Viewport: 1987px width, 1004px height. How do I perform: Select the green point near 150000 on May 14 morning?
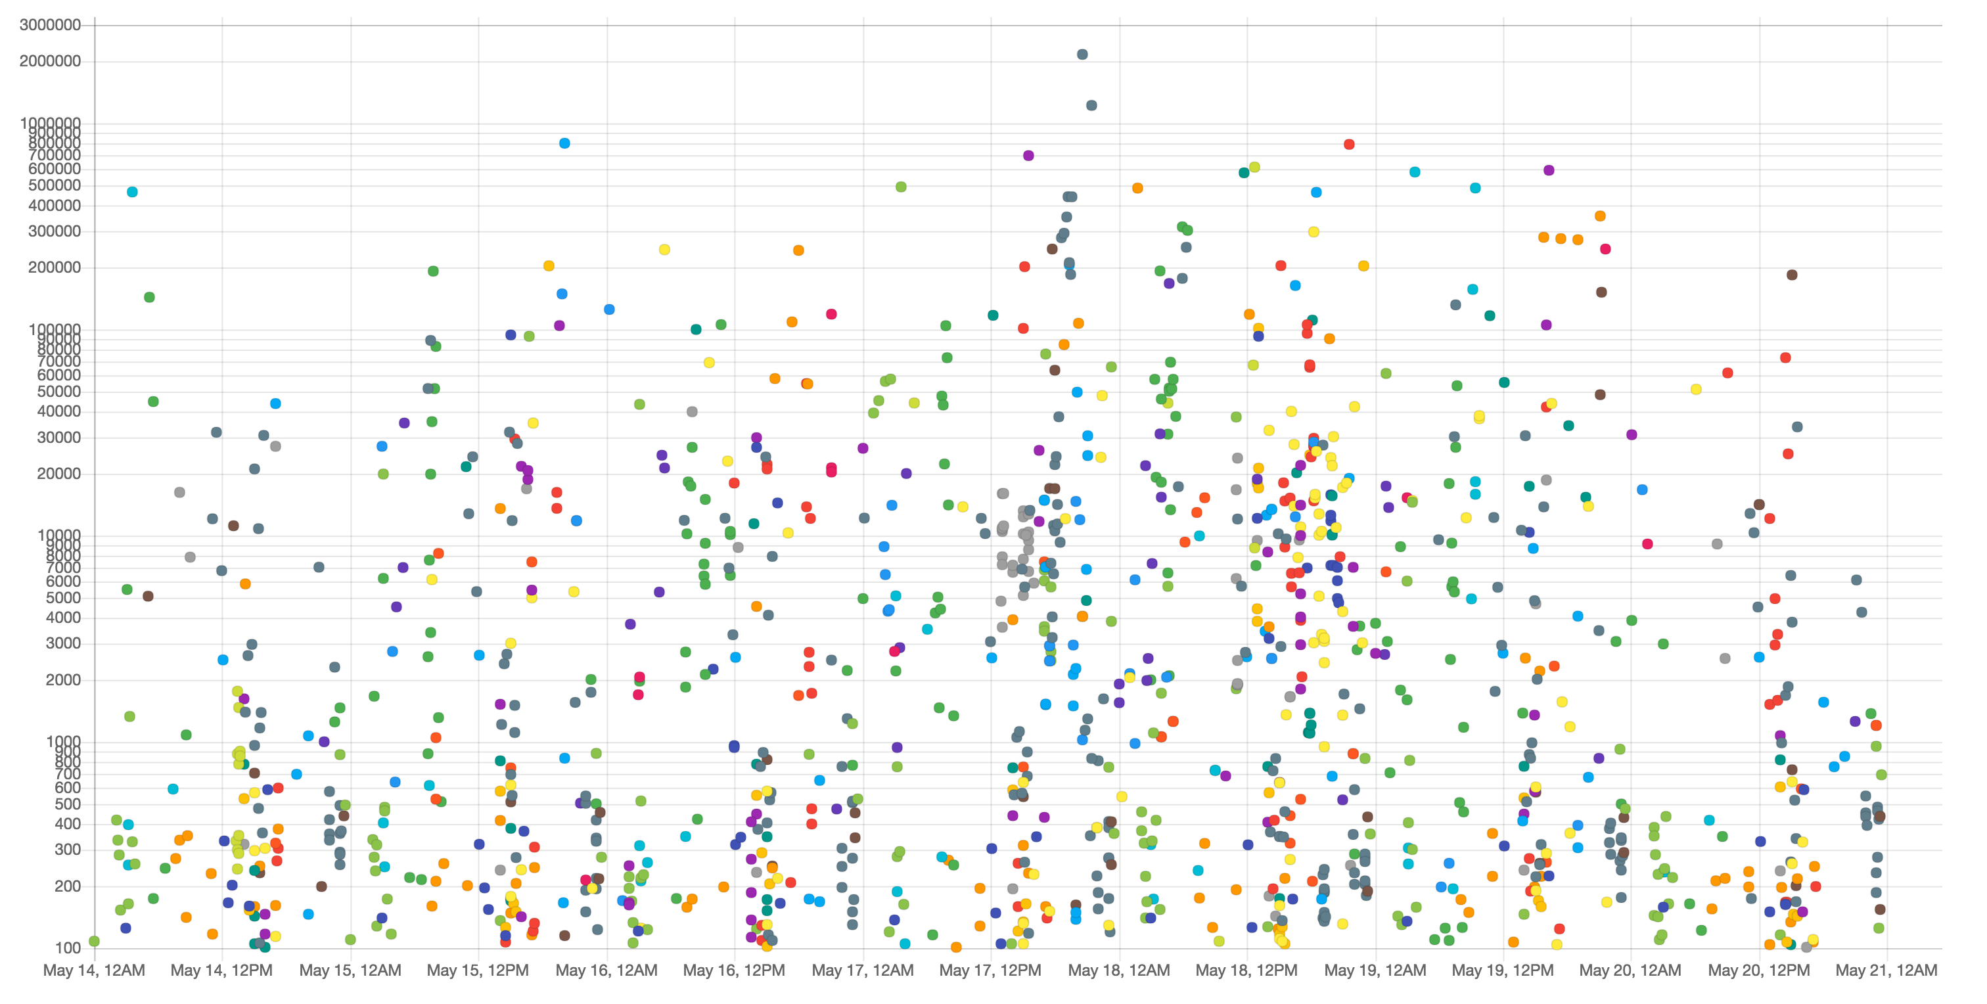(150, 298)
